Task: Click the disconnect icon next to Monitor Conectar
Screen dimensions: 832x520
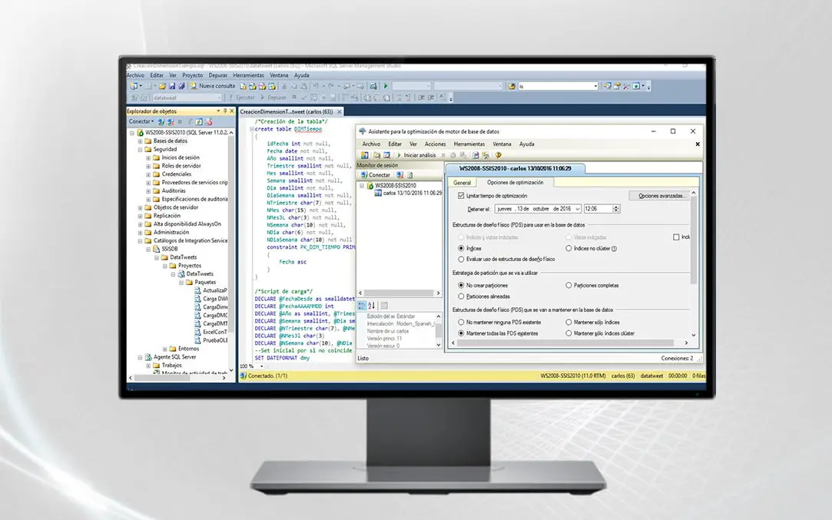Action: 400,175
